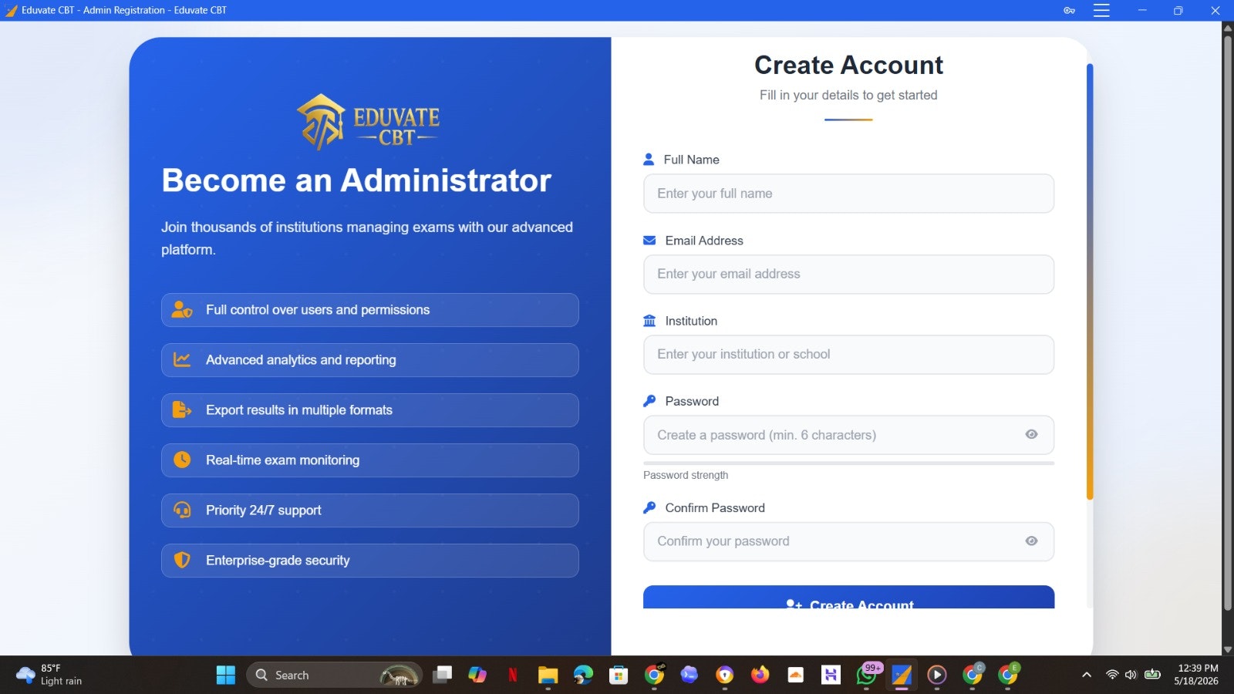Click 'Real-time exam monitoring' text
Viewport: 1234px width, 694px height.
pos(282,460)
